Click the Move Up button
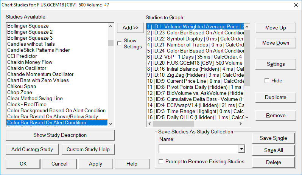The width and height of the screenshot is (302, 175). pos(276,28)
